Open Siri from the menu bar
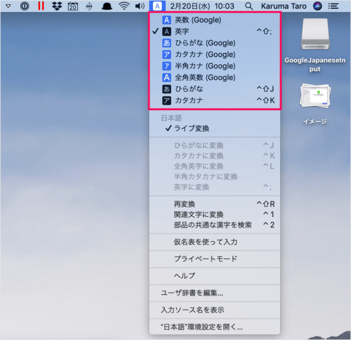 pos(317,6)
